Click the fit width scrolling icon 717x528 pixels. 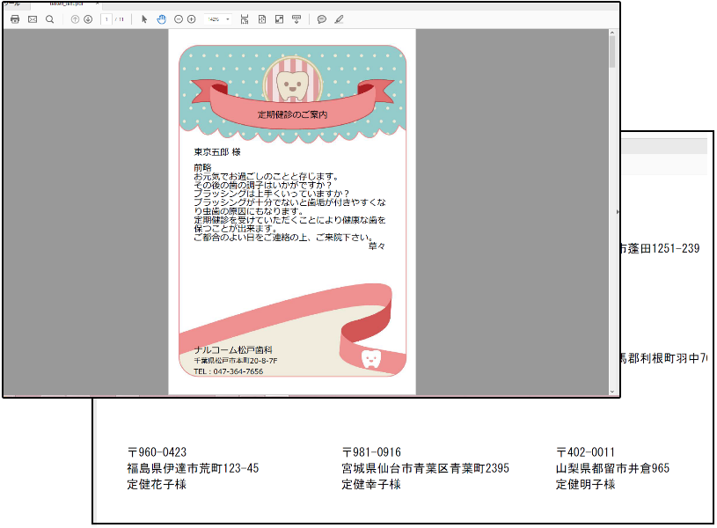245,19
